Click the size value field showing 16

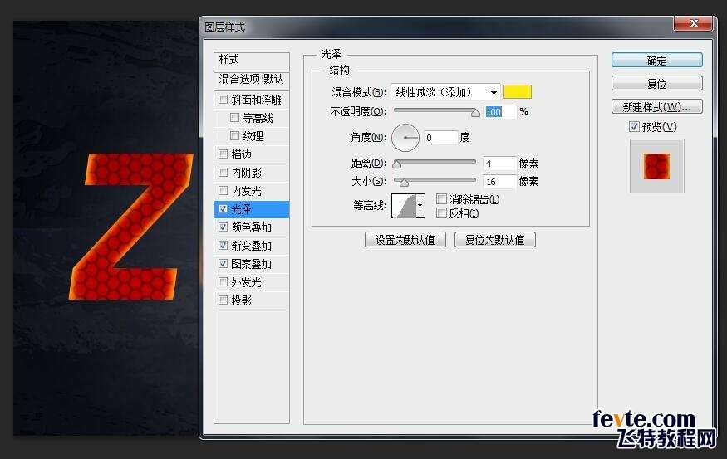click(499, 182)
